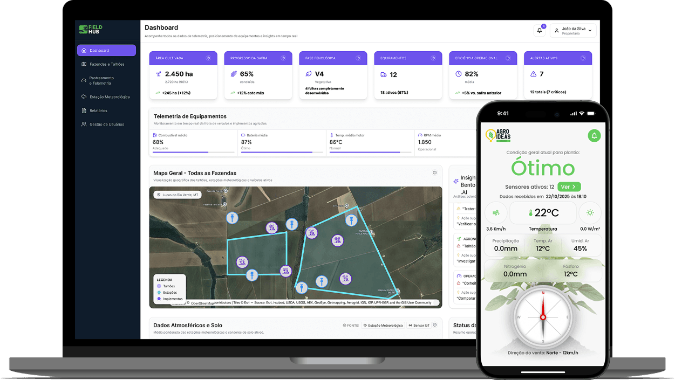Image resolution: width=675 pixels, height=380 pixels.
Task: Click info icon of Mapa Geral panel
Action: coord(434,173)
